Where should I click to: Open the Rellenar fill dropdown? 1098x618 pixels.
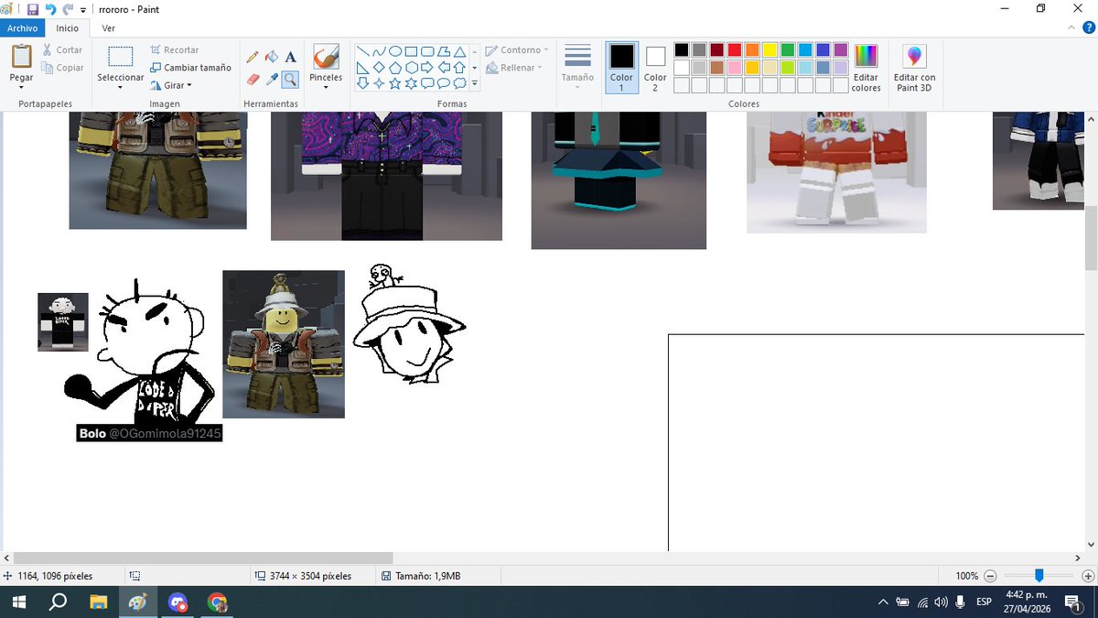(x=514, y=68)
